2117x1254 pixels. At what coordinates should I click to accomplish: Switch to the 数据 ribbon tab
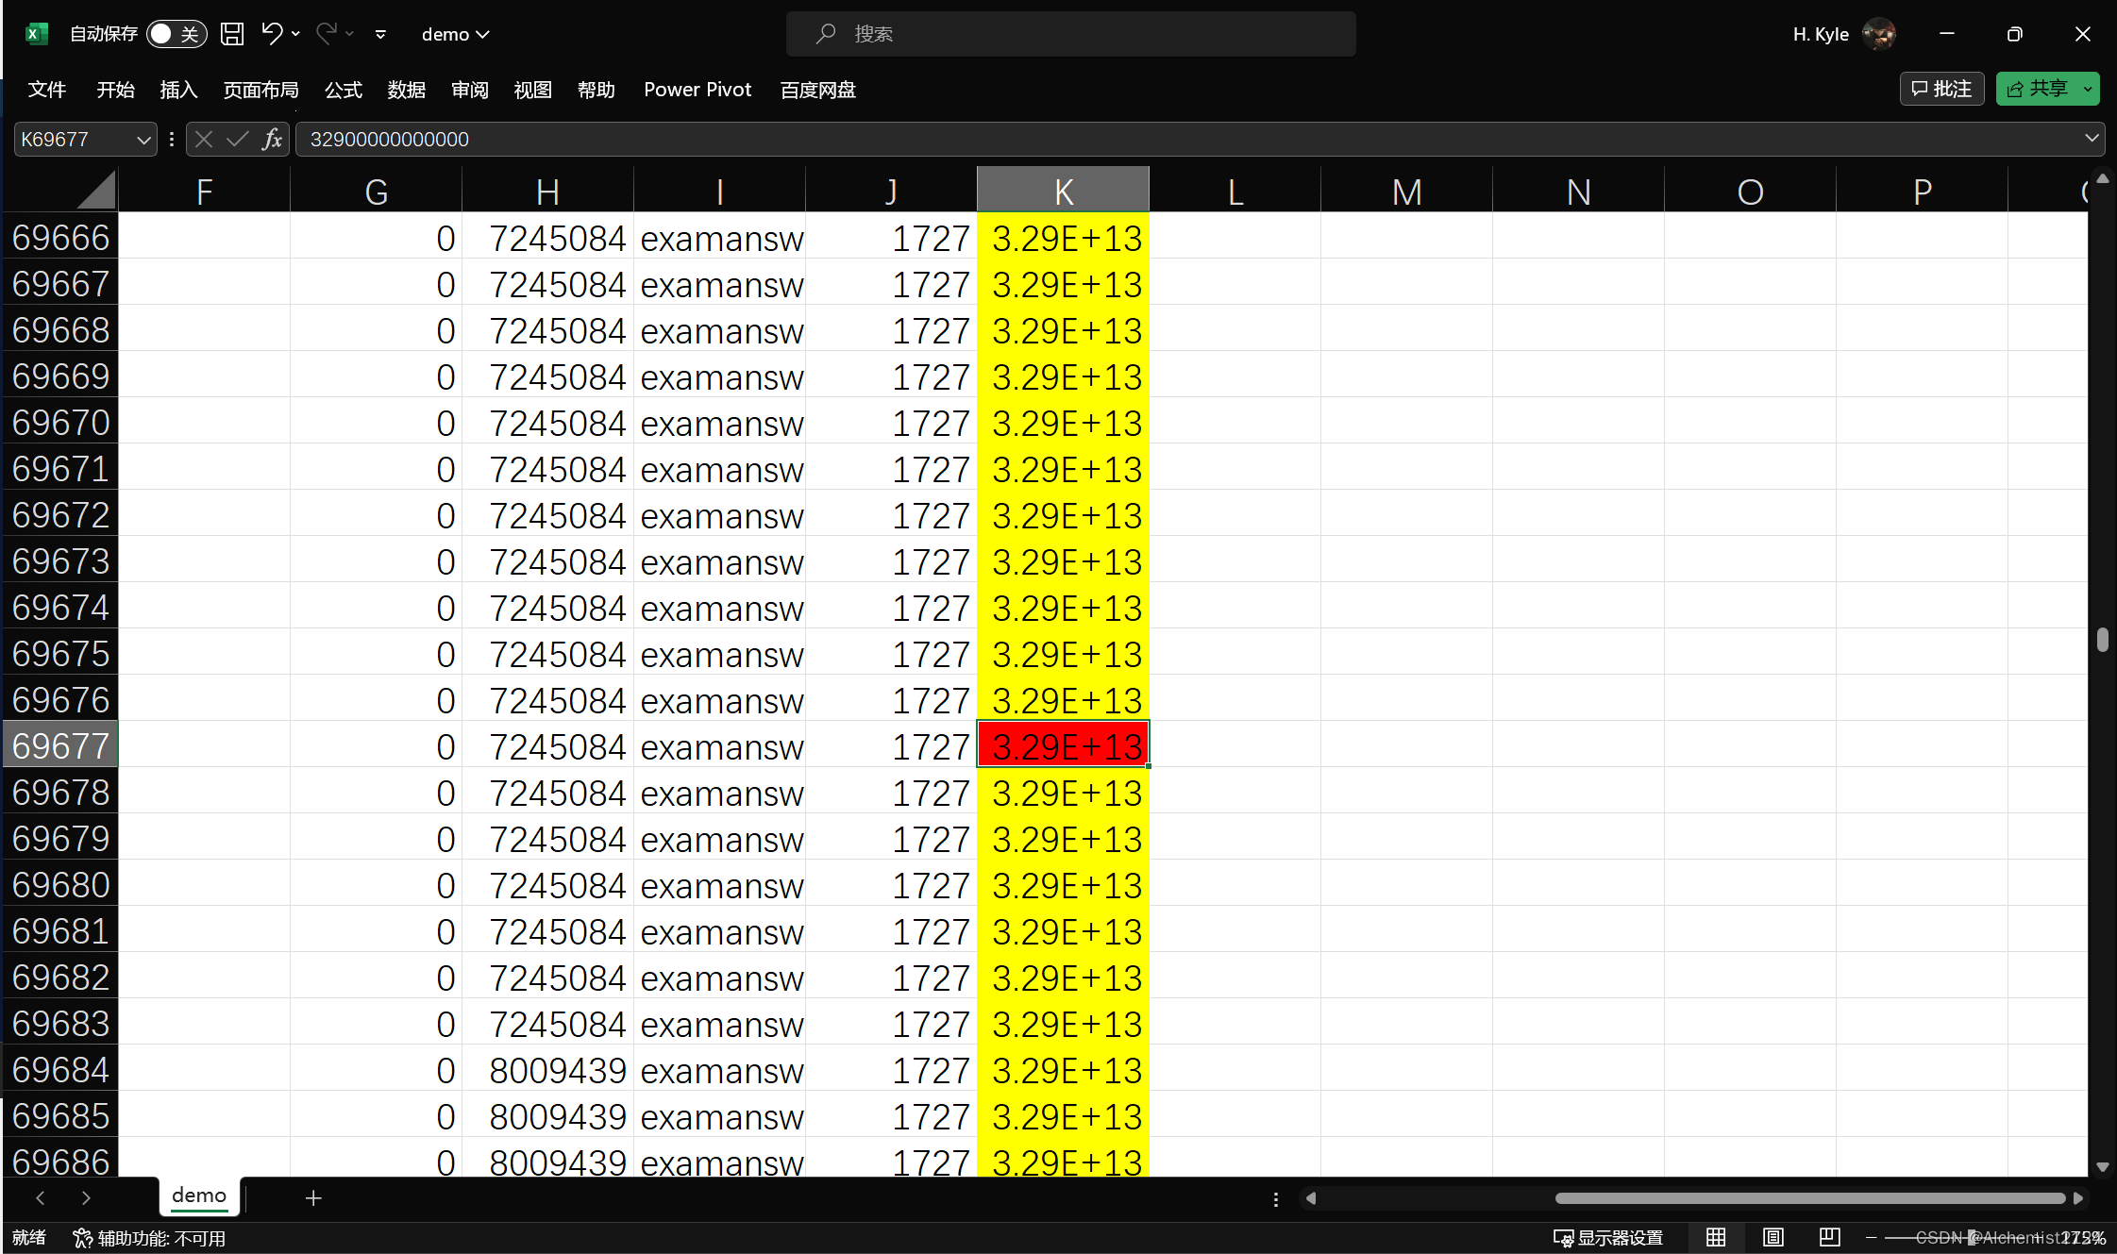[x=407, y=90]
